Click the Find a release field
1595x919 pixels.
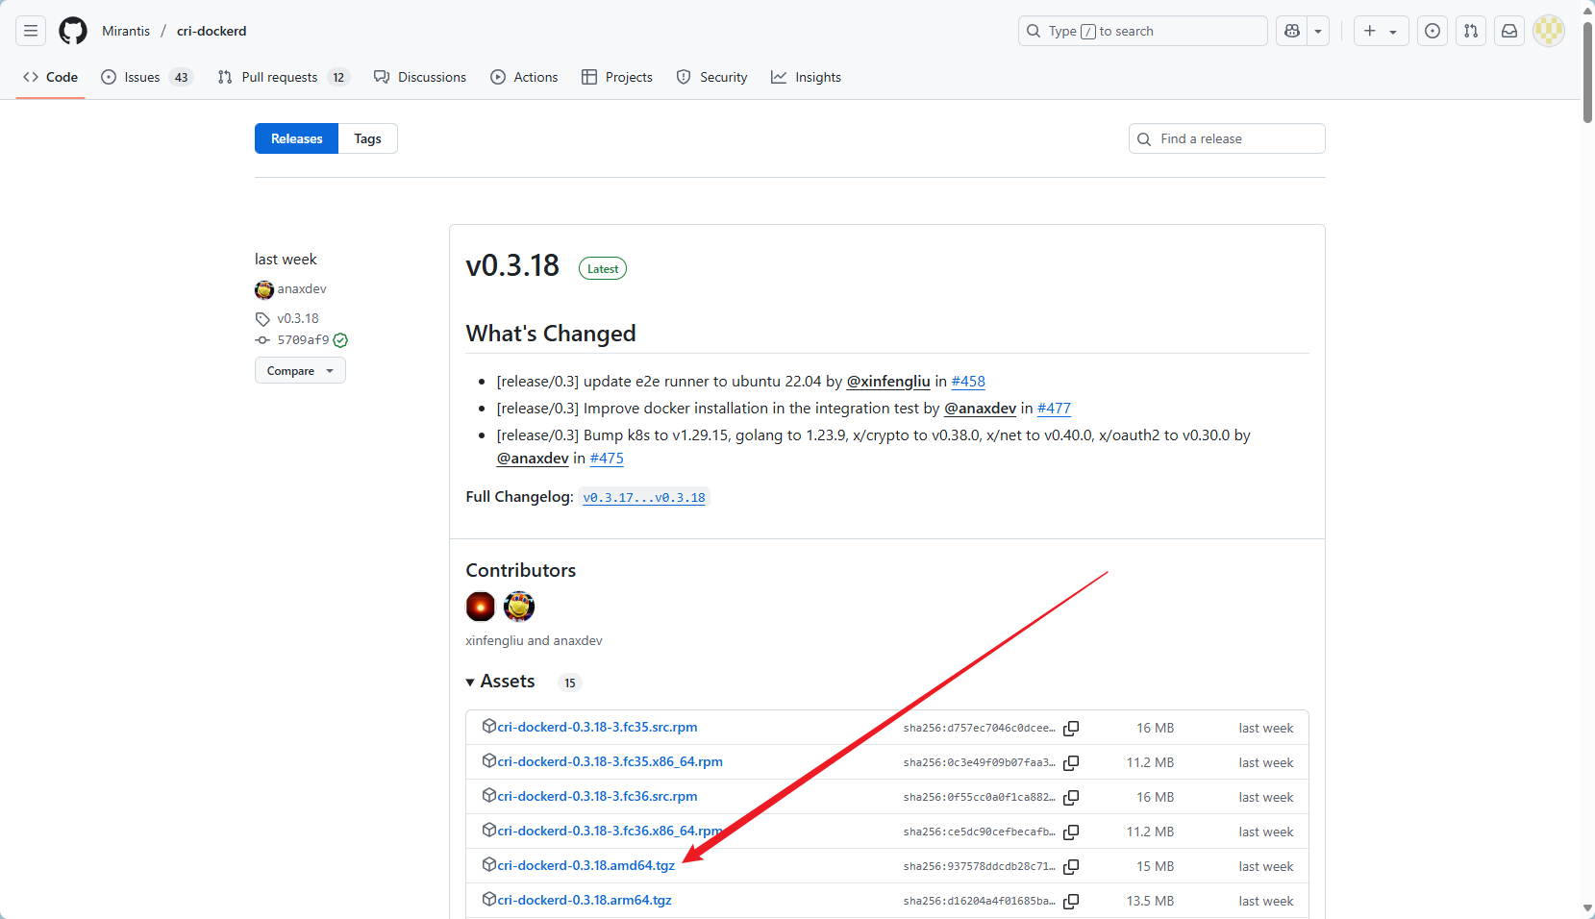tap(1227, 138)
